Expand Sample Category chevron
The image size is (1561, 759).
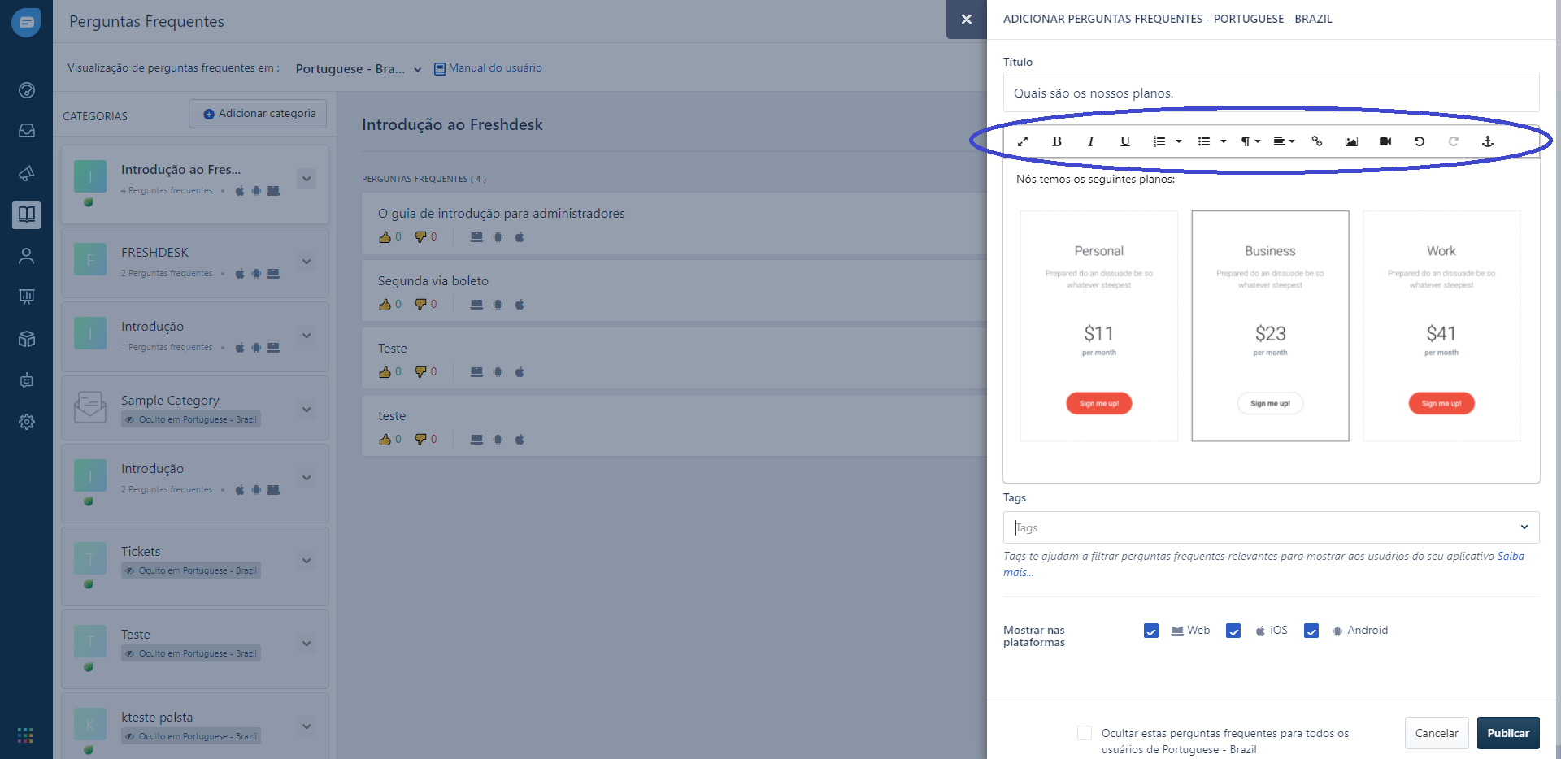pyautogui.click(x=307, y=410)
